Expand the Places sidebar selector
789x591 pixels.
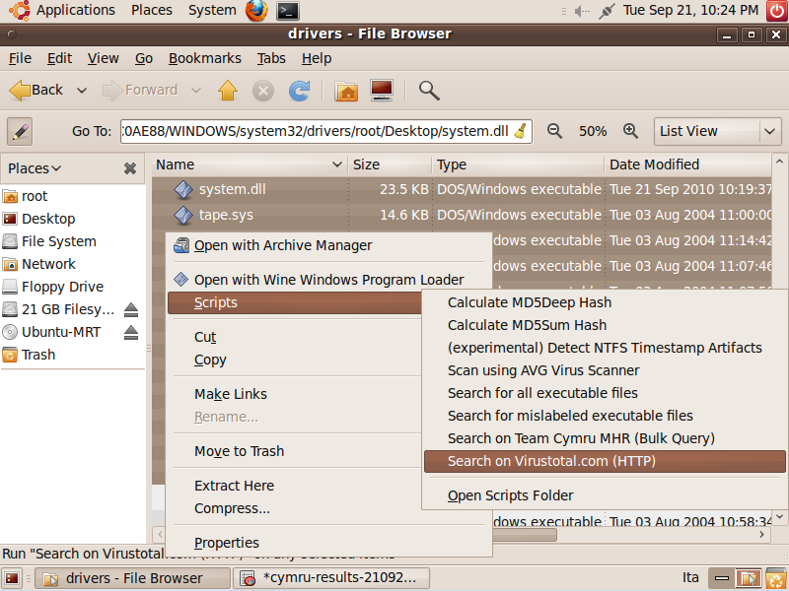tap(35, 168)
